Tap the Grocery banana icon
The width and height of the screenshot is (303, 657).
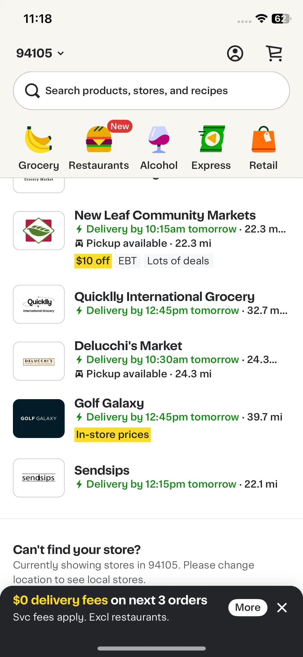(39, 139)
